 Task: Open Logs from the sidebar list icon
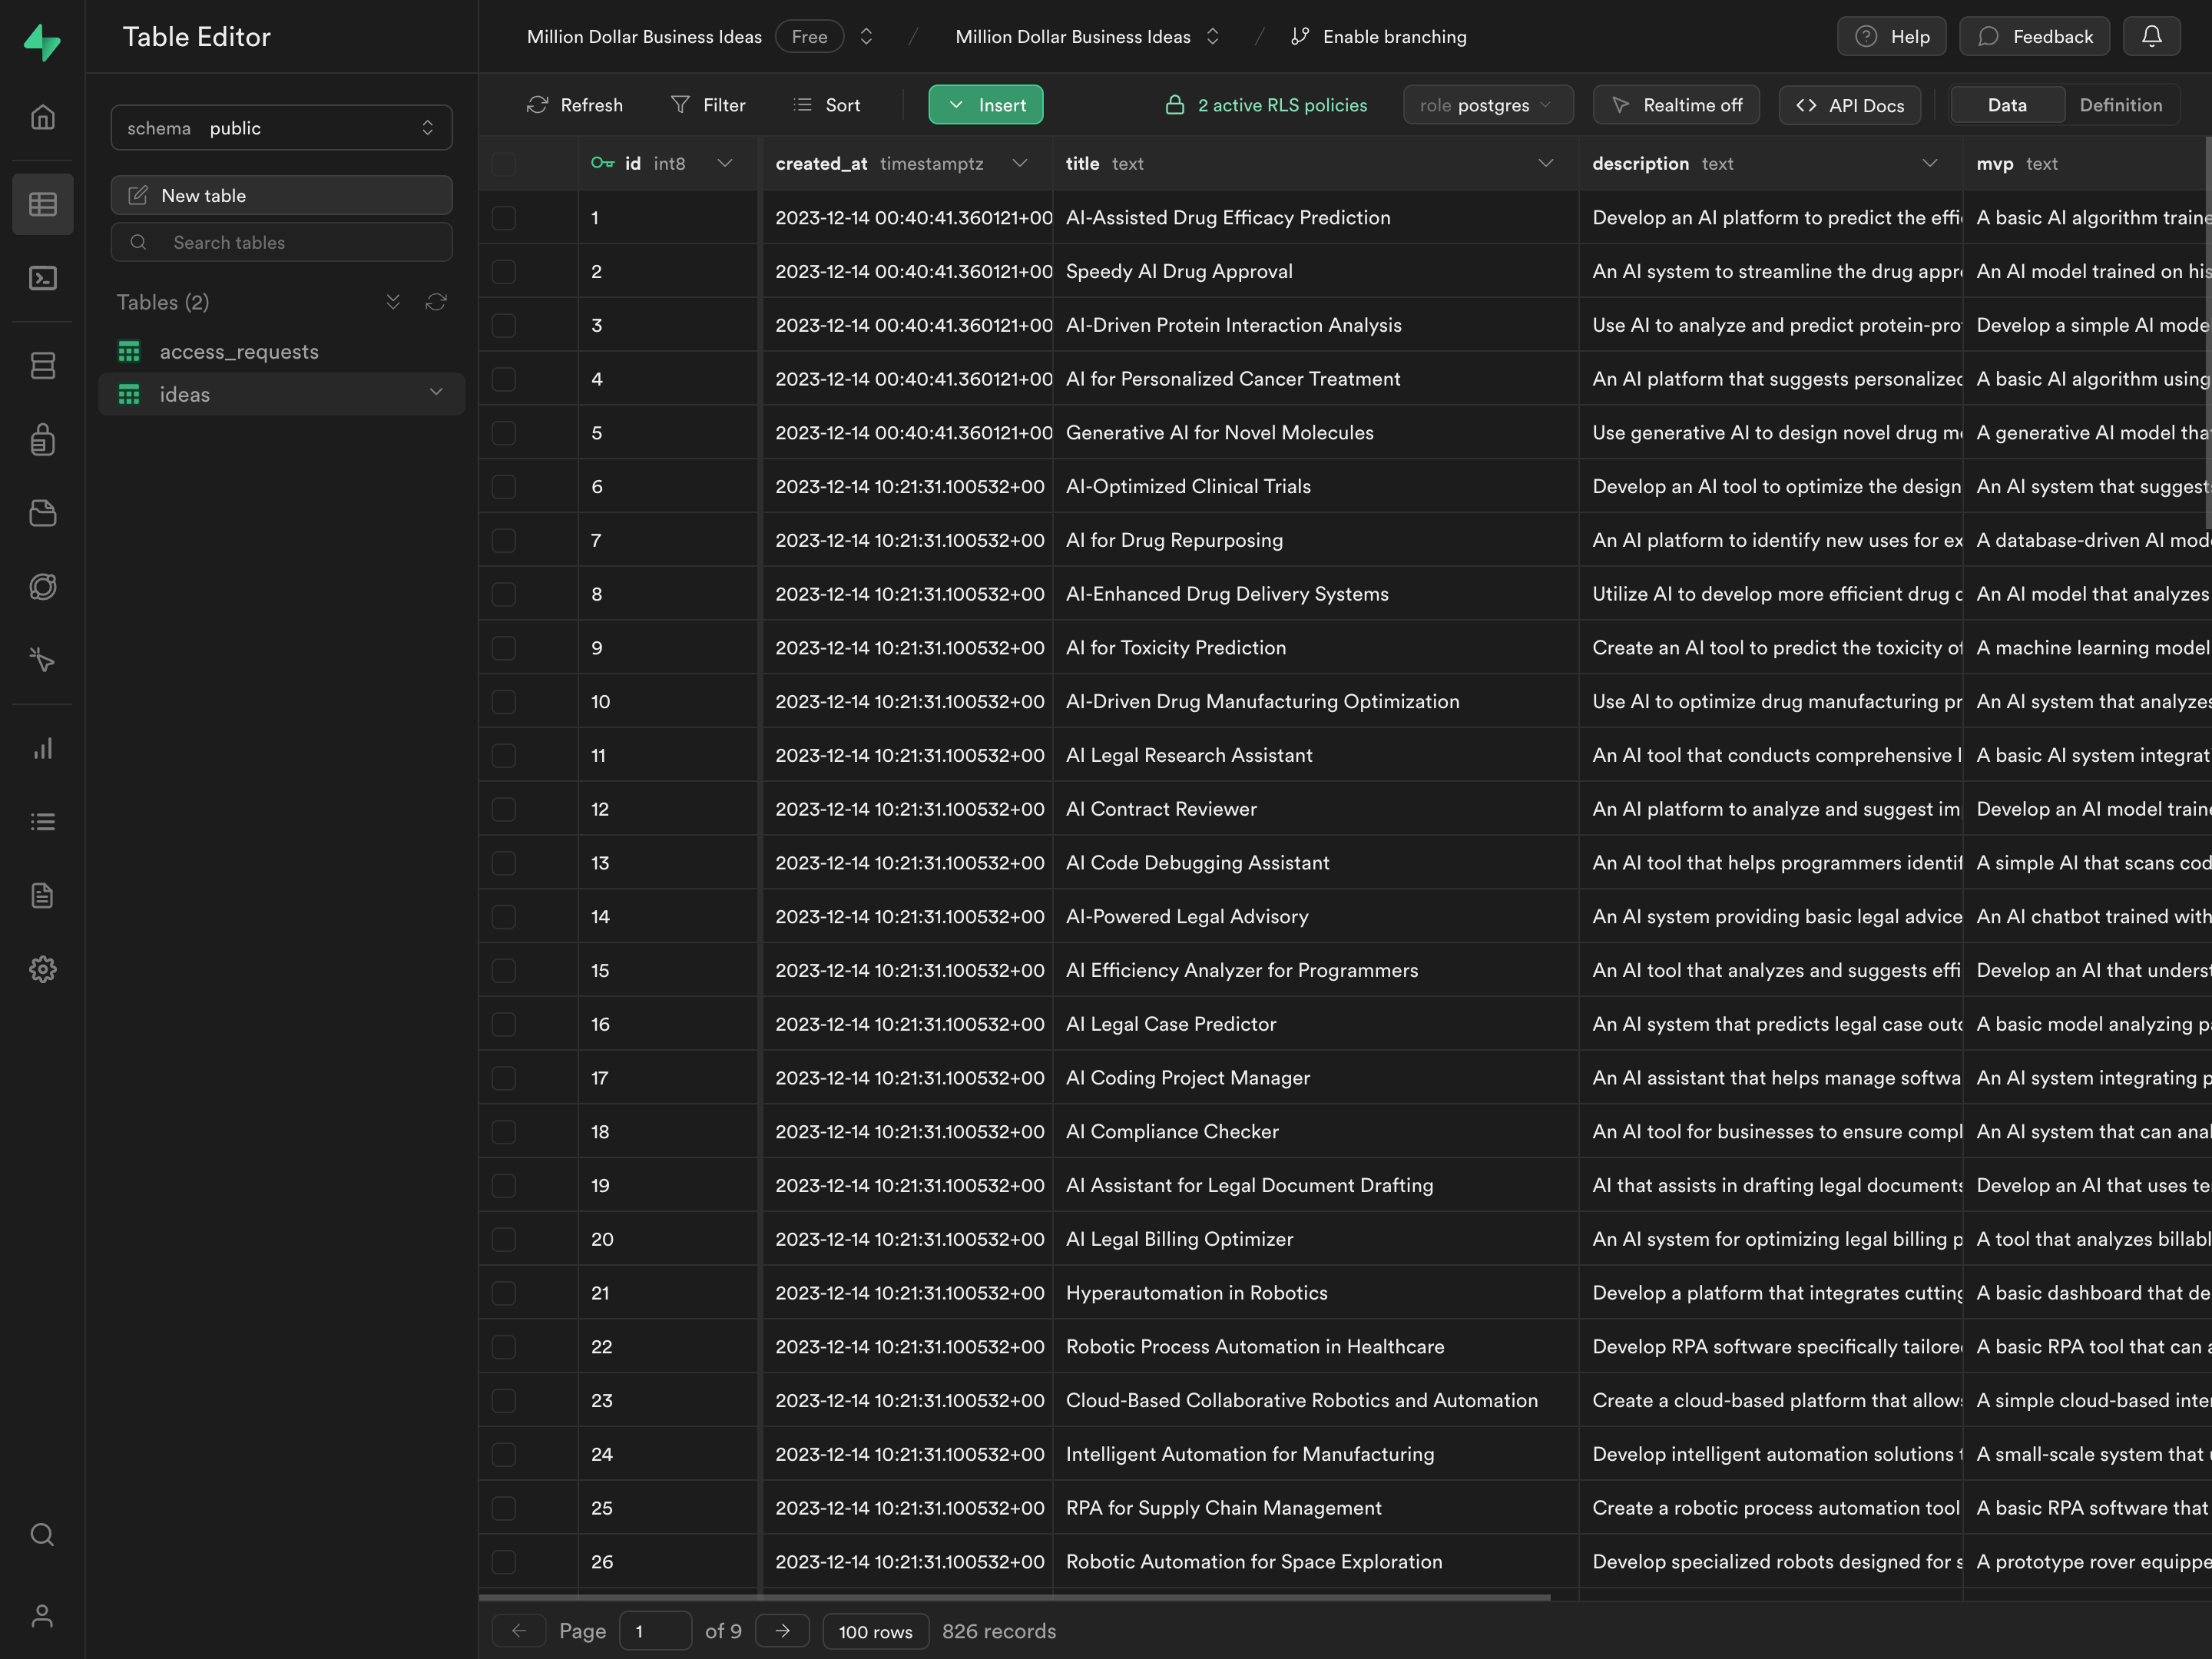pos(43,821)
